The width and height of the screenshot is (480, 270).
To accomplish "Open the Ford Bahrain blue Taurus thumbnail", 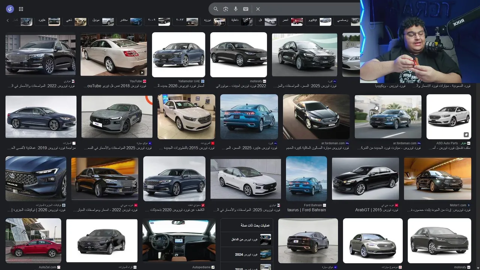I will coord(306,179).
